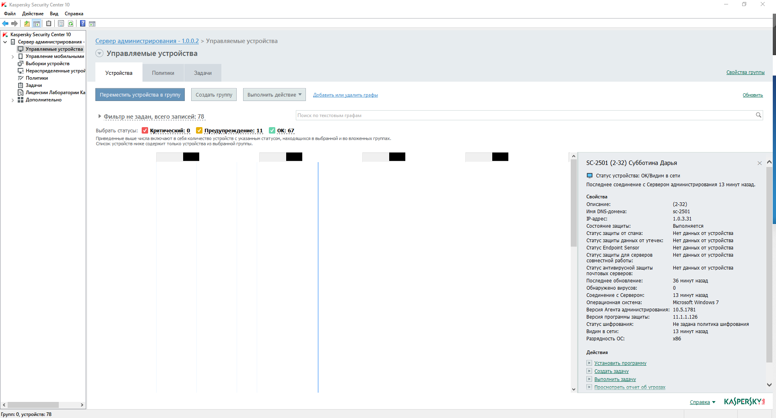
Task: Click the icon beside Политики tree node
Action: (x=21, y=78)
